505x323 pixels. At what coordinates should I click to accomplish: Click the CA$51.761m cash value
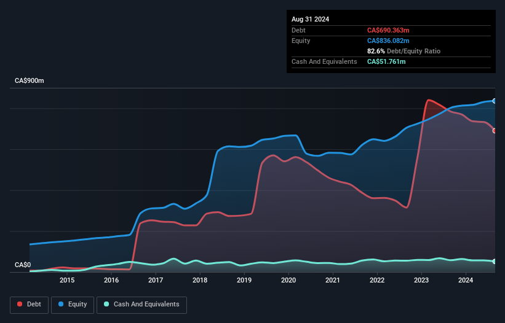click(x=386, y=61)
